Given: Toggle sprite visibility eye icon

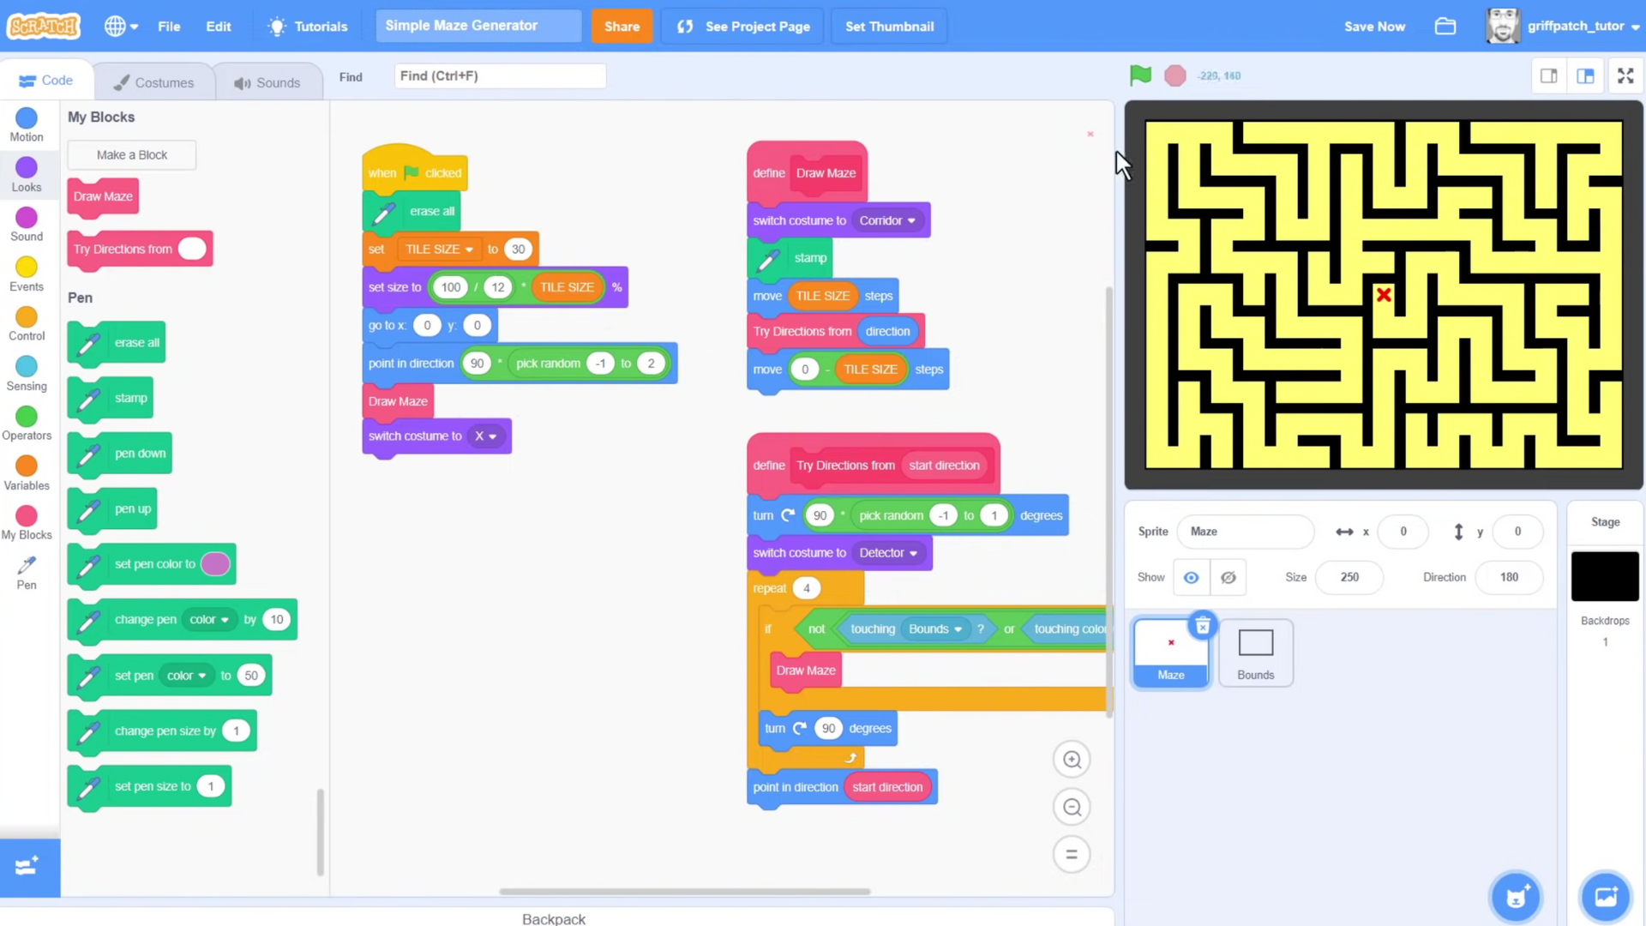Looking at the screenshot, I should 1191,577.
